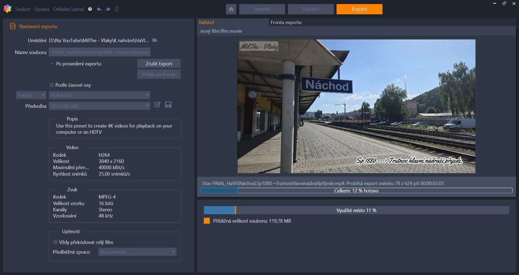The height and width of the screenshot is (275, 519).
Task: Browse export location folder icon
Action: (x=155, y=40)
